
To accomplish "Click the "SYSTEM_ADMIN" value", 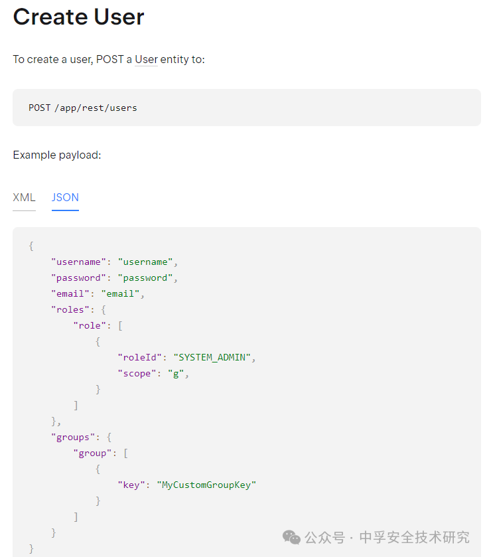I will pyautogui.click(x=212, y=357).
